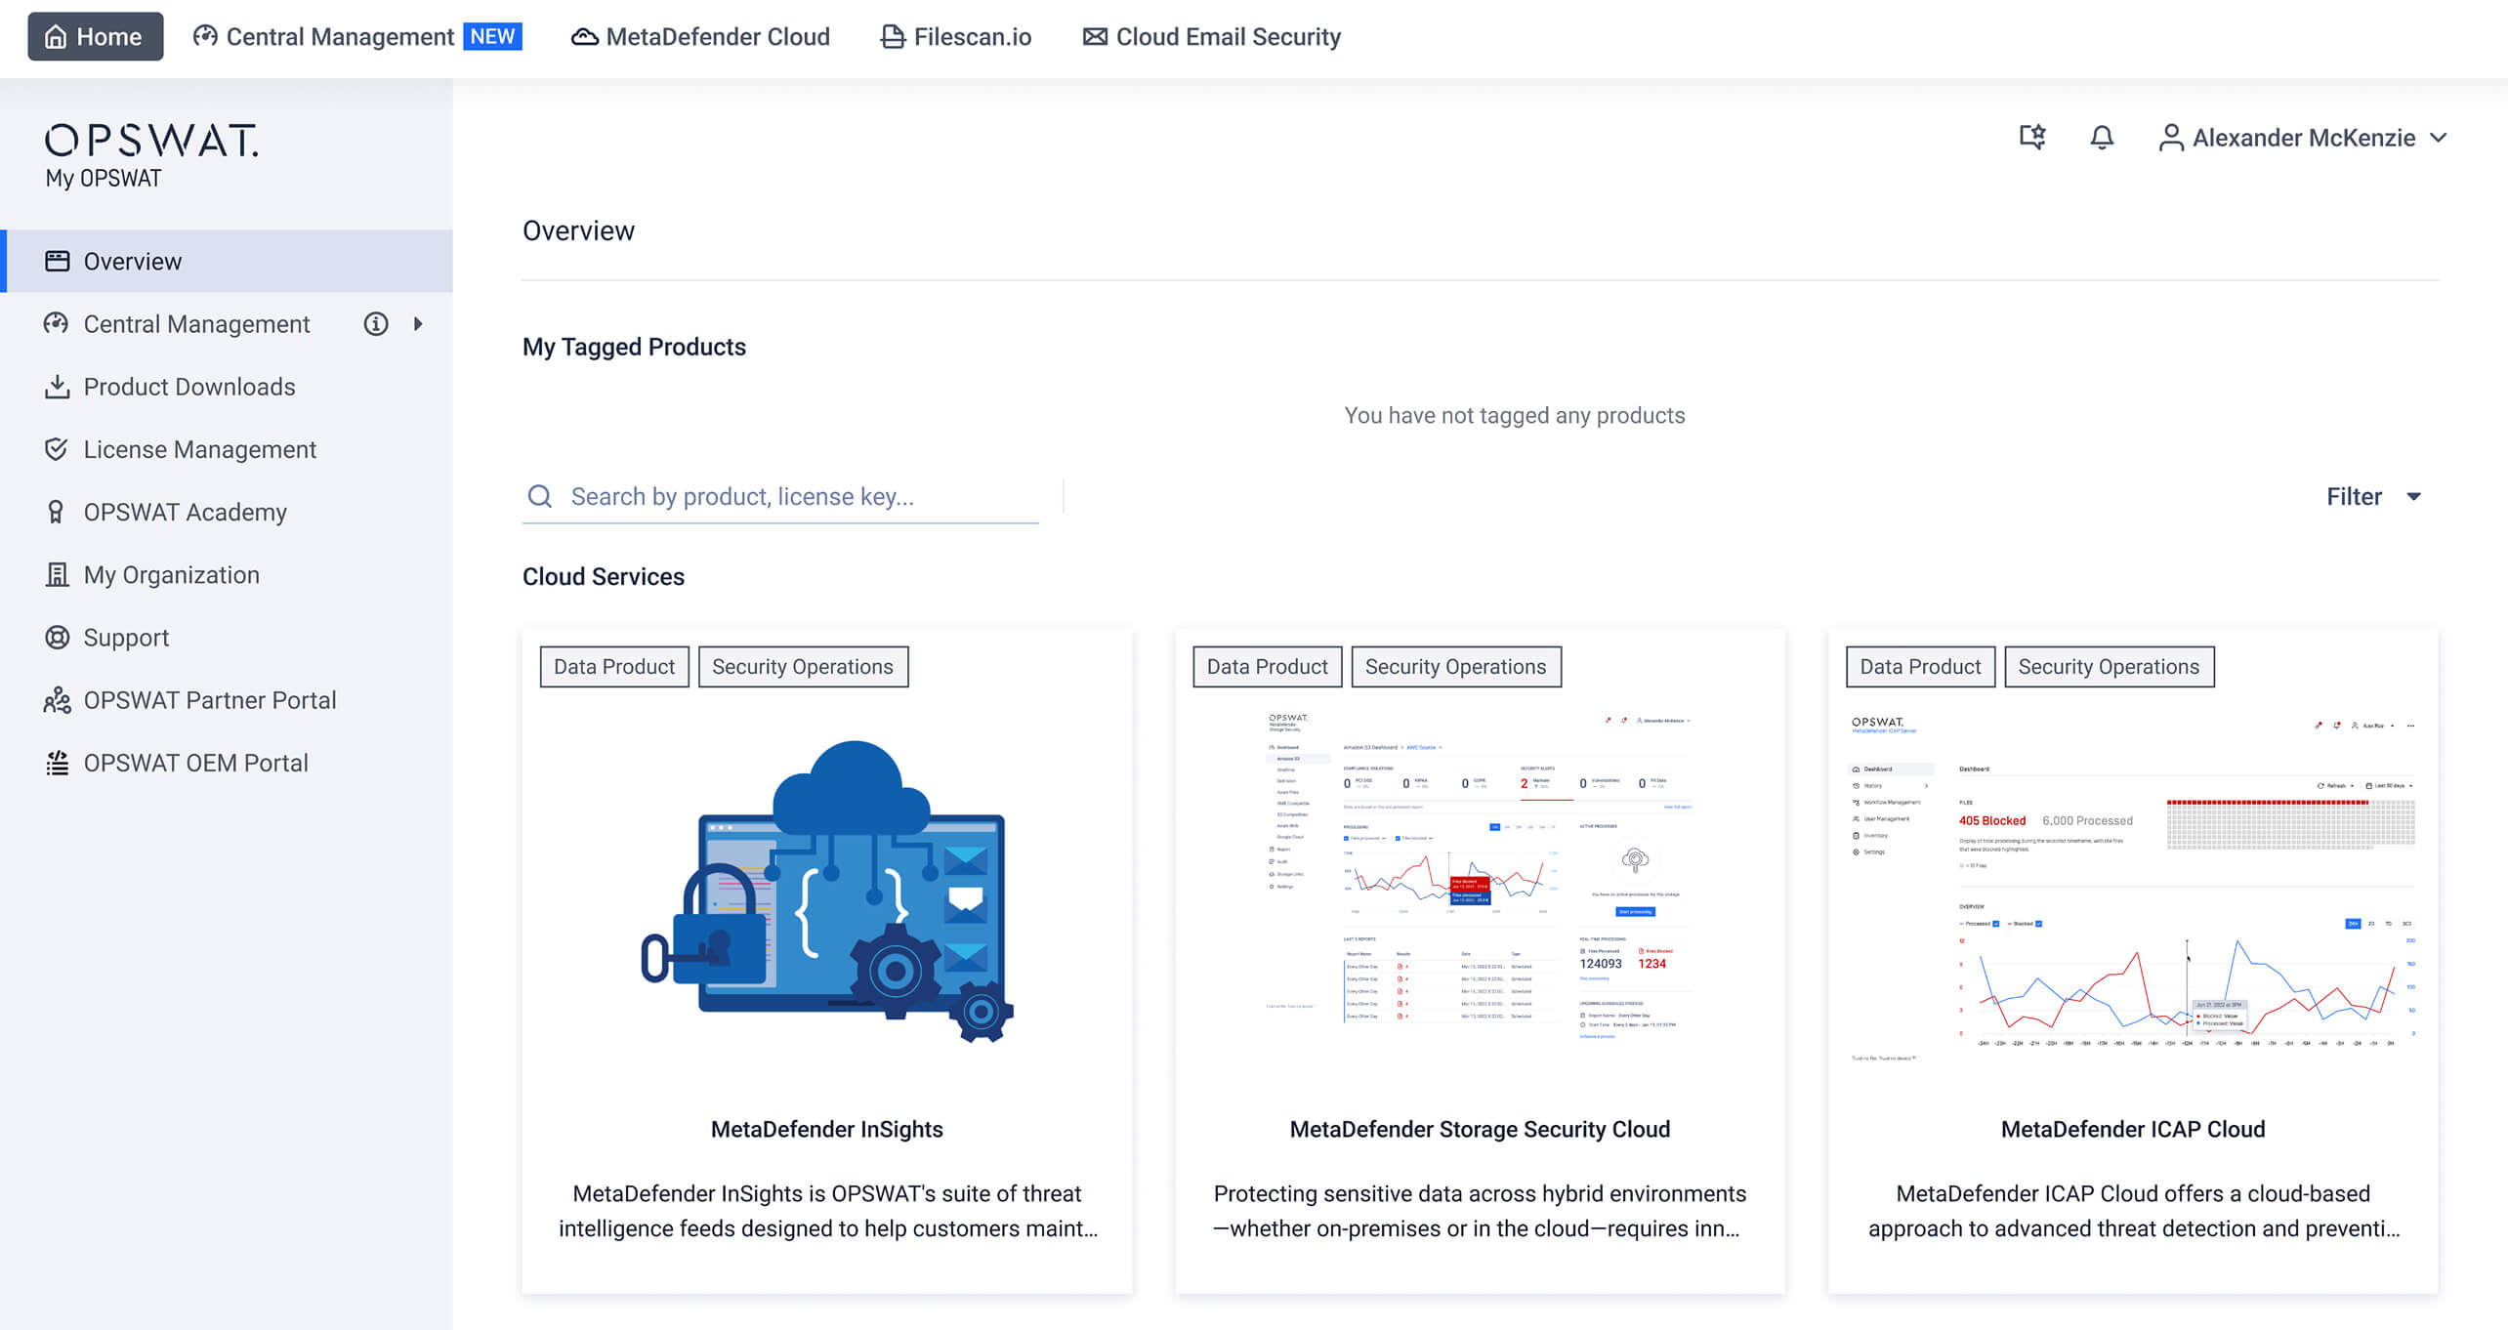Click the Overview icon in the sidebar

point(56,261)
